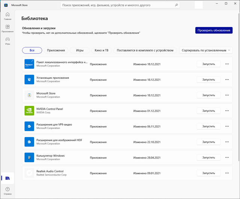Launch Калькулятор Windows with Запустить

tap(208, 157)
